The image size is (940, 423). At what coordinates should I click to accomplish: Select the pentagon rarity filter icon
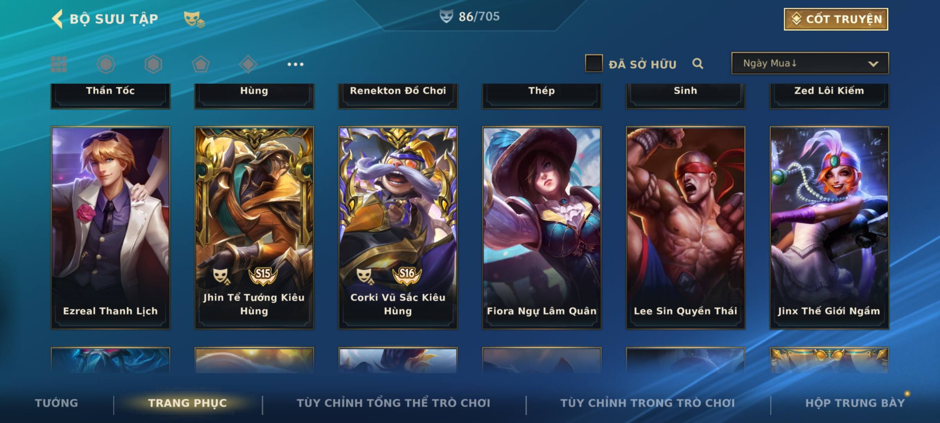pyautogui.click(x=201, y=64)
